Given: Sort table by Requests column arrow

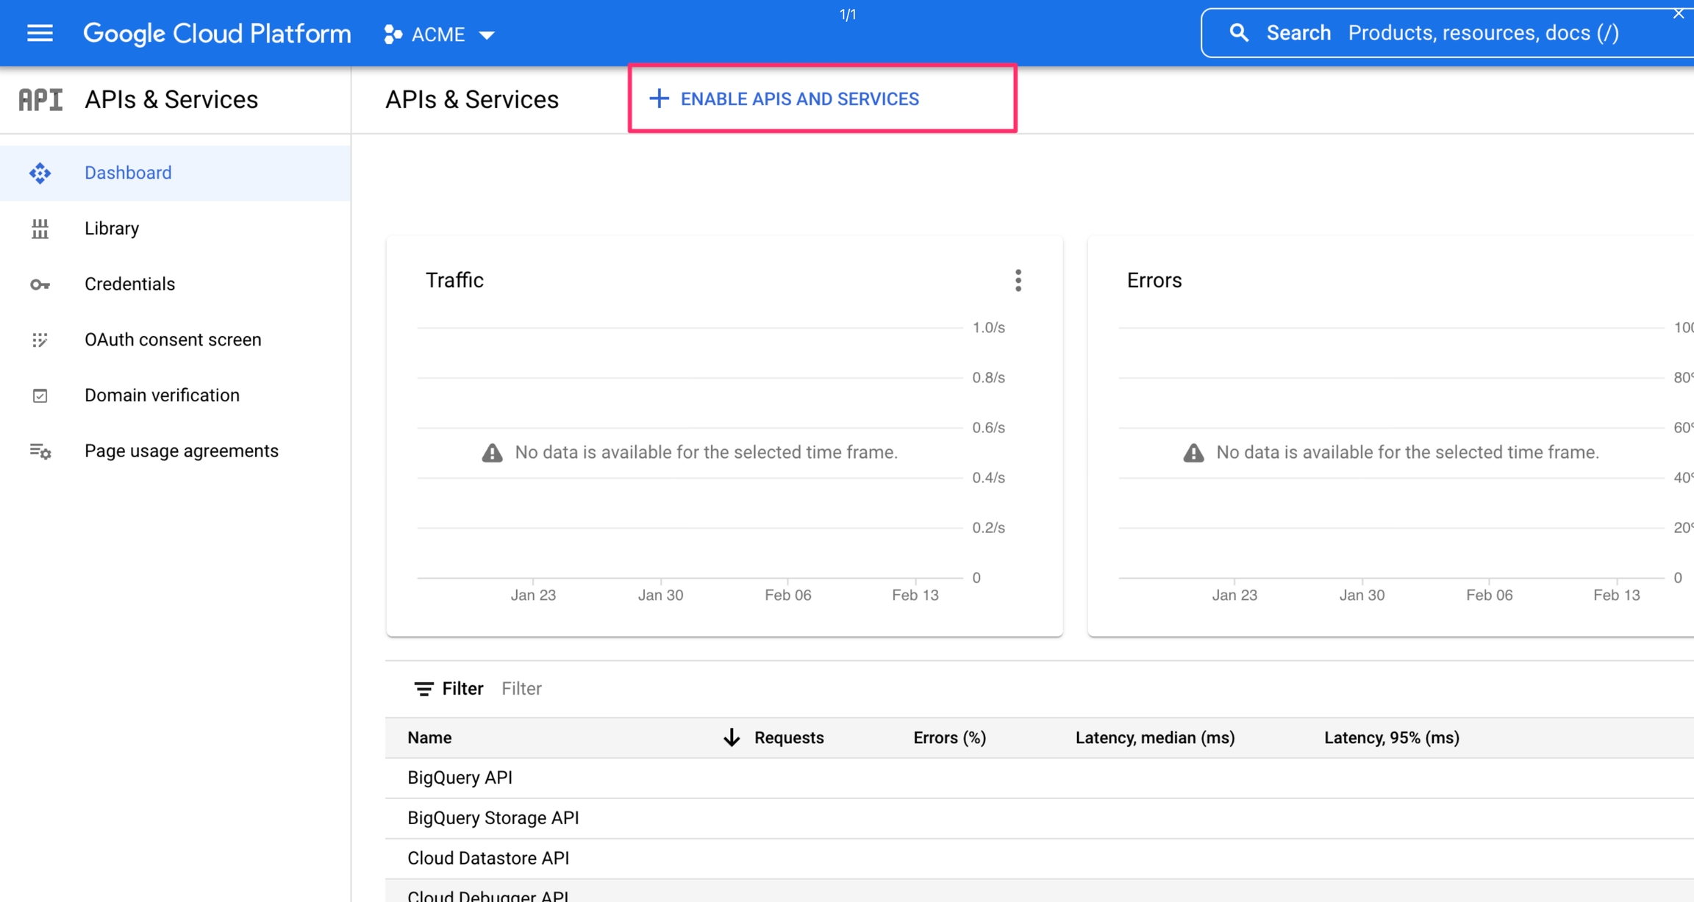Looking at the screenshot, I should point(731,737).
